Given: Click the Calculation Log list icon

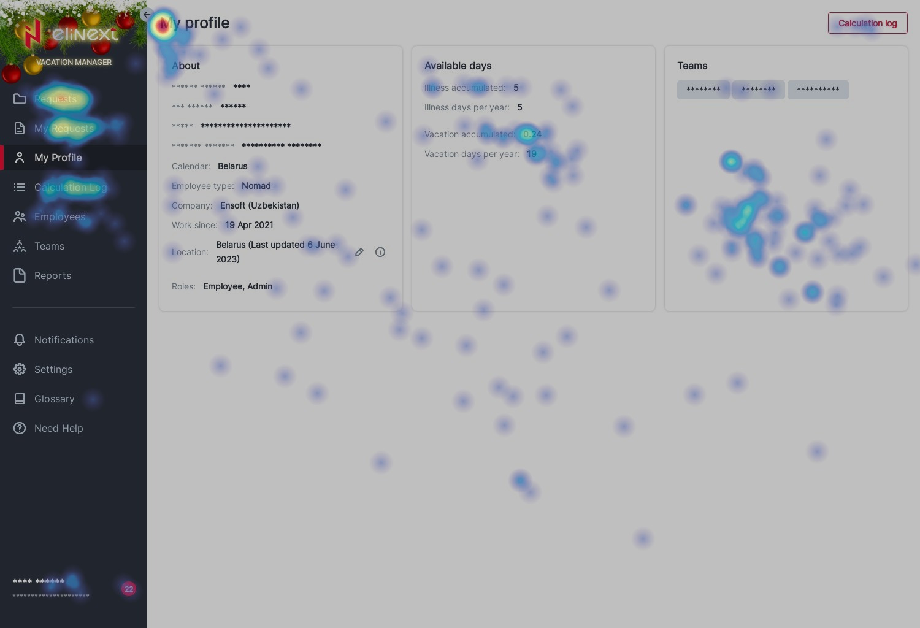Looking at the screenshot, I should point(20,187).
